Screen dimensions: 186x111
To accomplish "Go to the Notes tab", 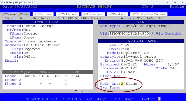I will [x=117, y=14].
